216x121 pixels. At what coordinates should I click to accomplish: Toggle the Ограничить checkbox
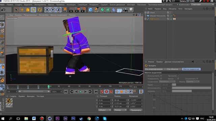tap(197, 79)
